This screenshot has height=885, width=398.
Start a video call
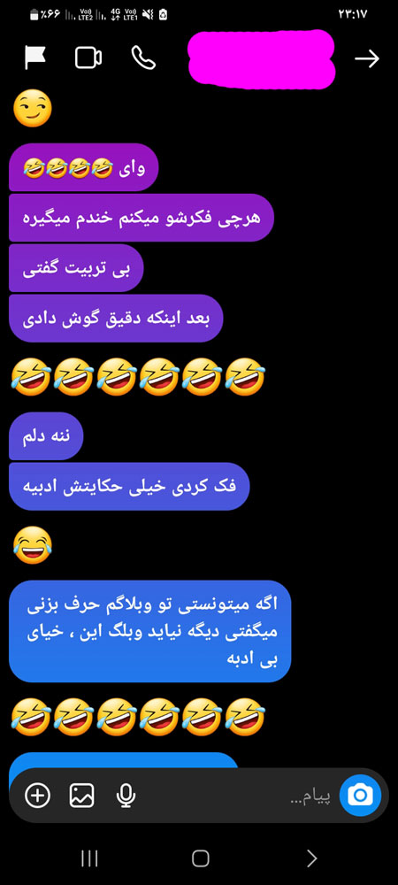(x=88, y=58)
